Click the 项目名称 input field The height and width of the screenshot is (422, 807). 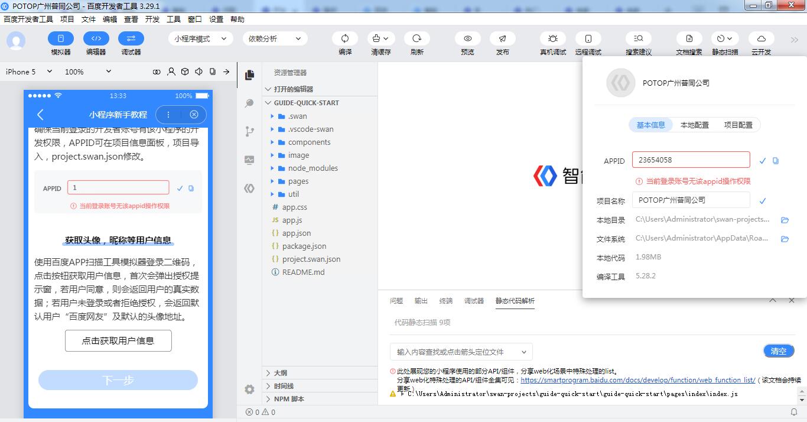(691, 200)
